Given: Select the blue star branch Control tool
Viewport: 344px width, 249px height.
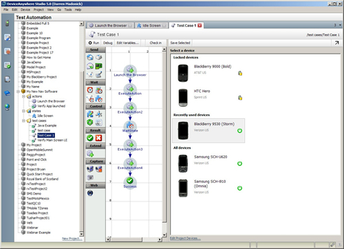Looking at the screenshot, I should pos(98,114).
